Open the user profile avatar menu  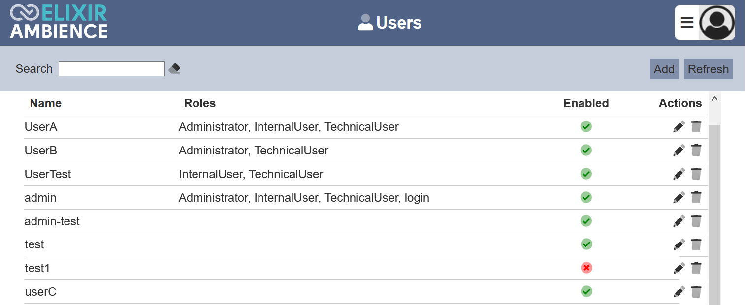[717, 23]
